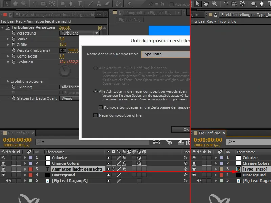The width and height of the screenshot is (271, 203).
Task: Select the Roto Brush tool
Action: click(x=118, y=4)
